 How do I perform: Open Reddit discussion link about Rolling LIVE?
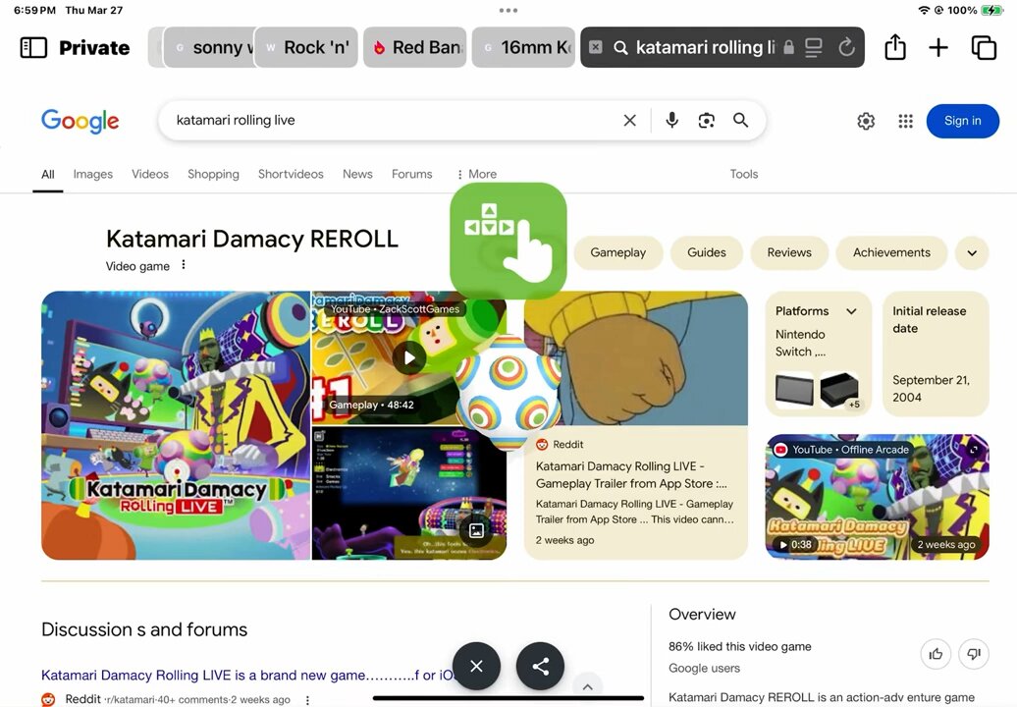[247, 676]
